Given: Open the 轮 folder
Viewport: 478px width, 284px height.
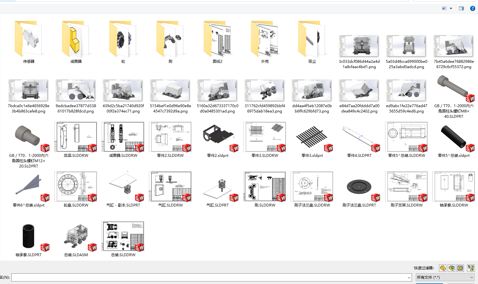Looking at the screenshot, I should point(123,42).
